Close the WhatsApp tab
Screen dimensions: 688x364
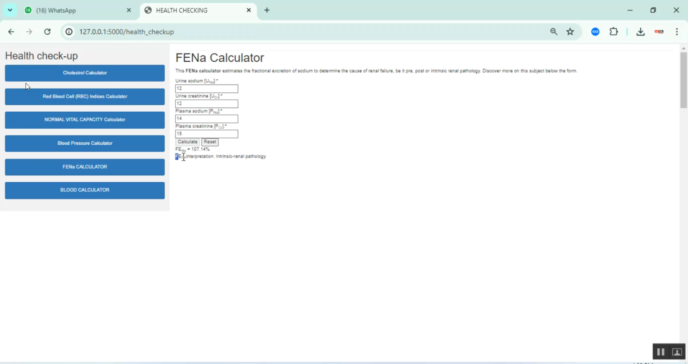pyautogui.click(x=129, y=10)
